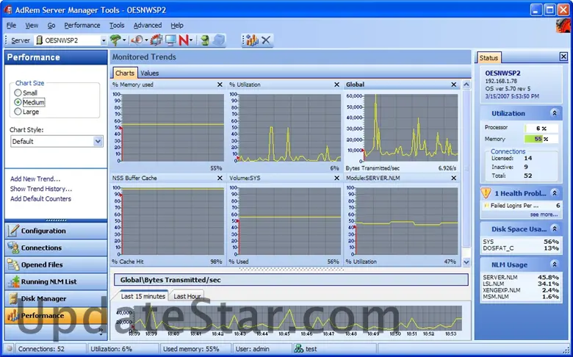Click the SERVER.NLM usage row
Image resolution: width=573 pixels, height=357 pixels.
coord(521,278)
